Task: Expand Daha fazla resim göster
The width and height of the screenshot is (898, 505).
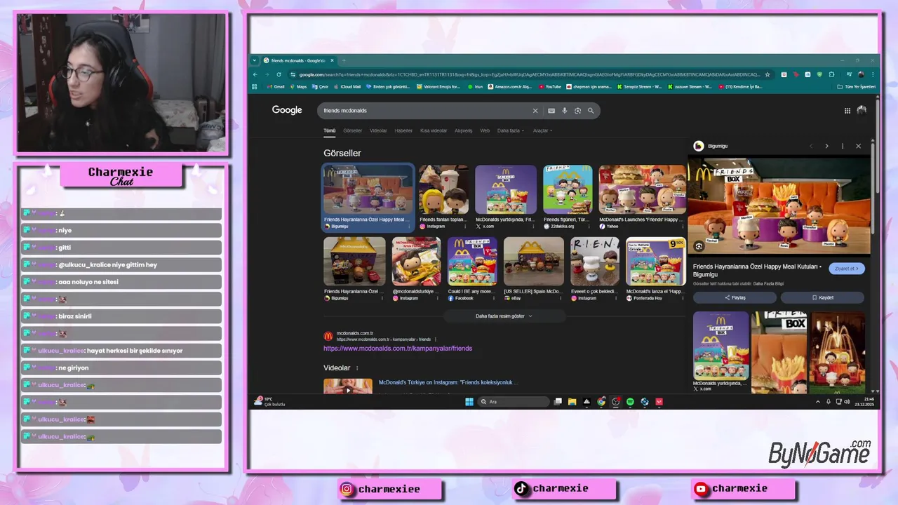Action: (x=504, y=316)
